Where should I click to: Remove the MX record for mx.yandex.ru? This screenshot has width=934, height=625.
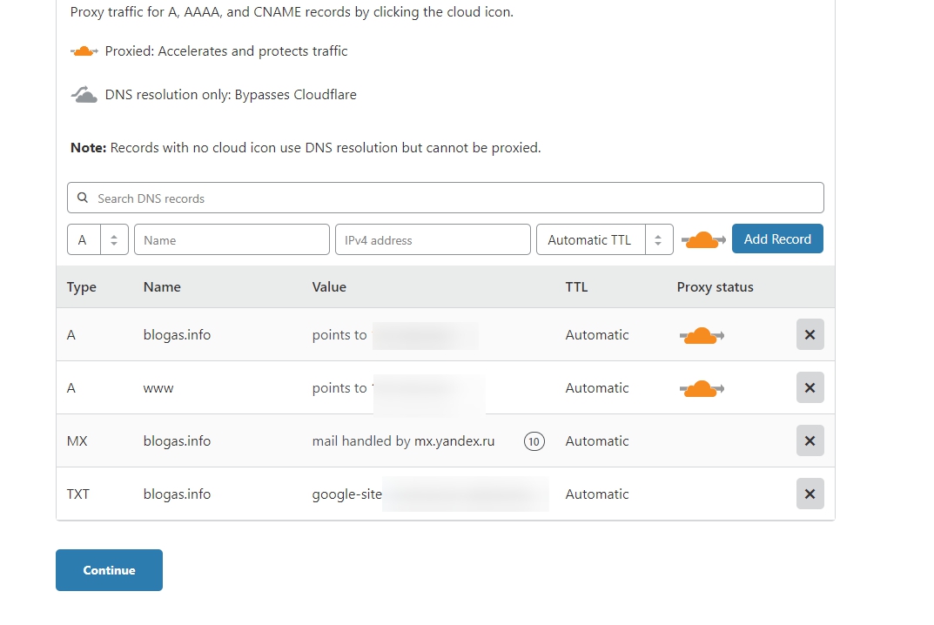click(810, 441)
